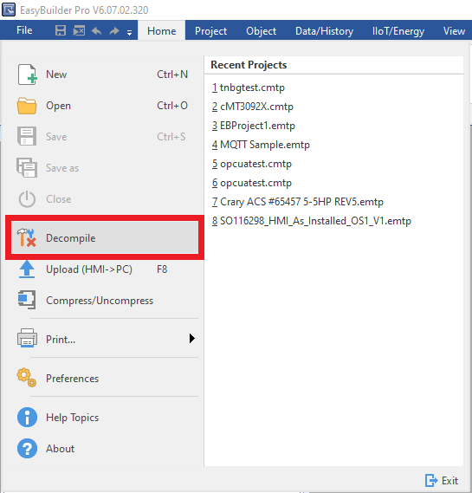The width and height of the screenshot is (472, 493).
Task: Click the Save as icon
Action: point(27,167)
